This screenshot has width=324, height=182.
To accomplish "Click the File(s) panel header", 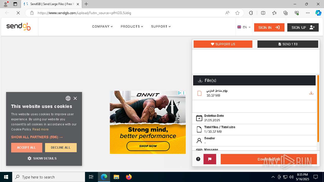I will pyautogui.click(x=254, y=80).
